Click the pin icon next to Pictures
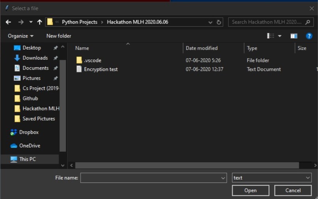The height and width of the screenshot is (199, 318). click(55, 78)
